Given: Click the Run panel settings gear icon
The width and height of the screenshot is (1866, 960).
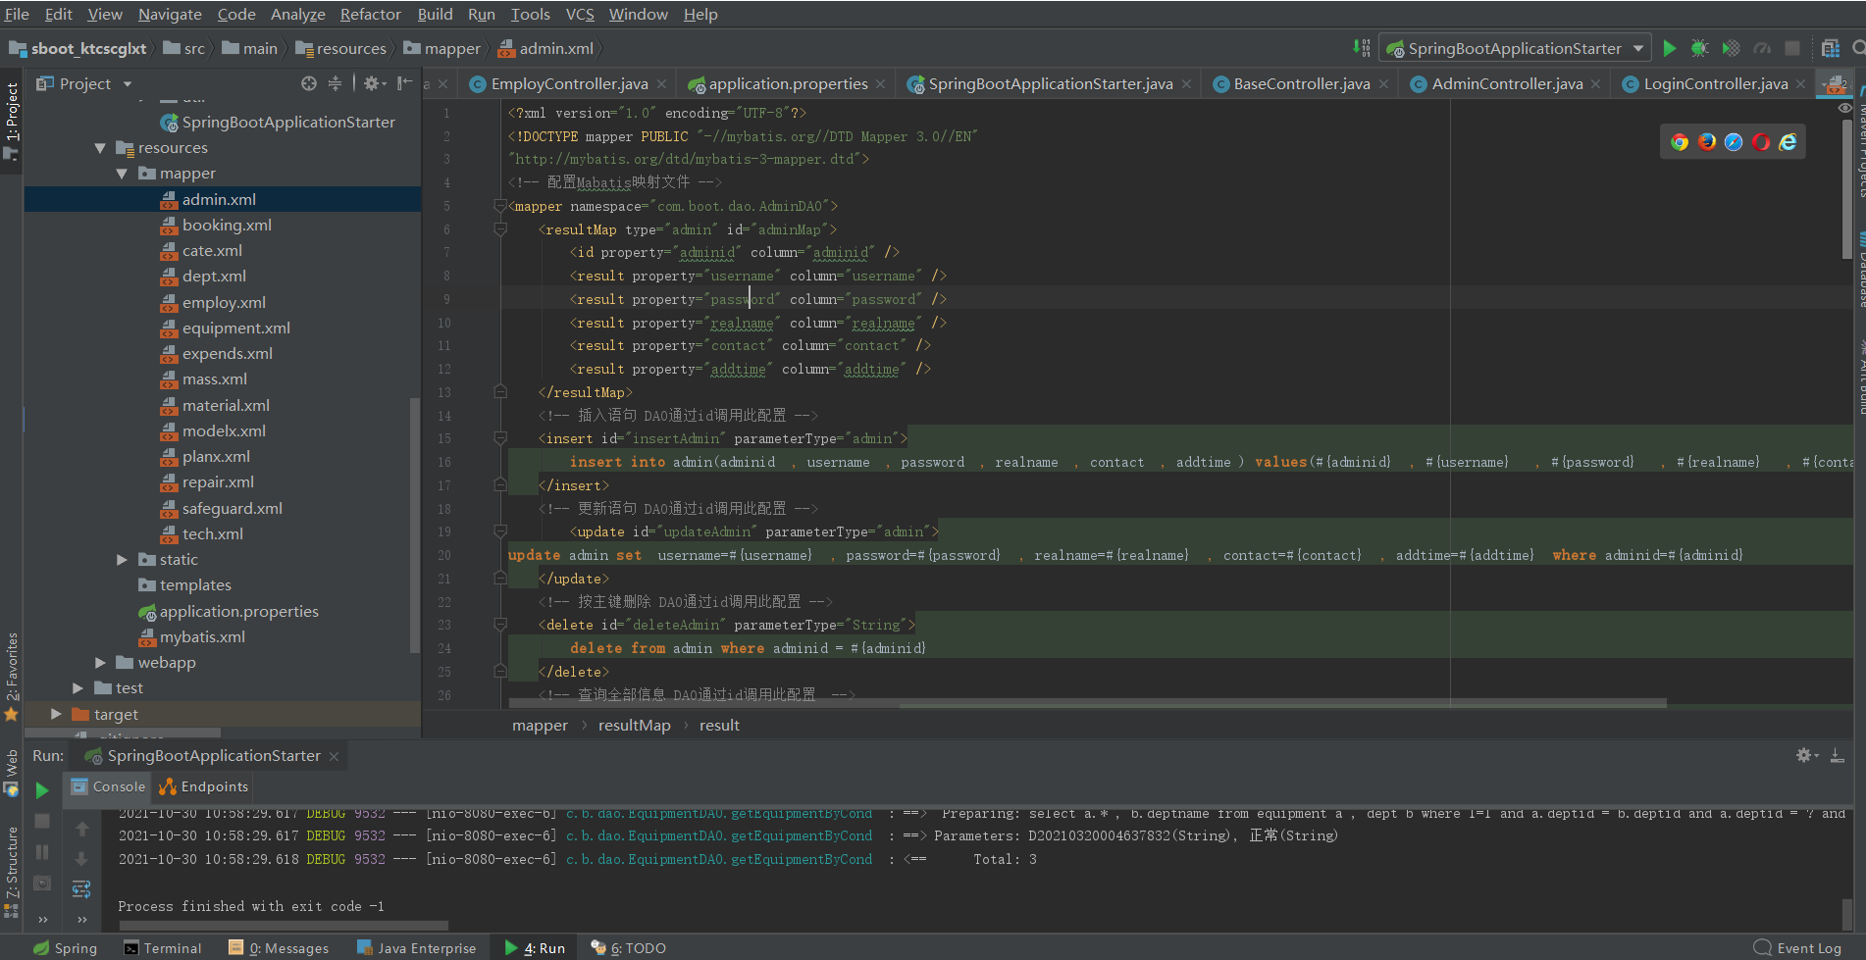Looking at the screenshot, I should click(1806, 755).
